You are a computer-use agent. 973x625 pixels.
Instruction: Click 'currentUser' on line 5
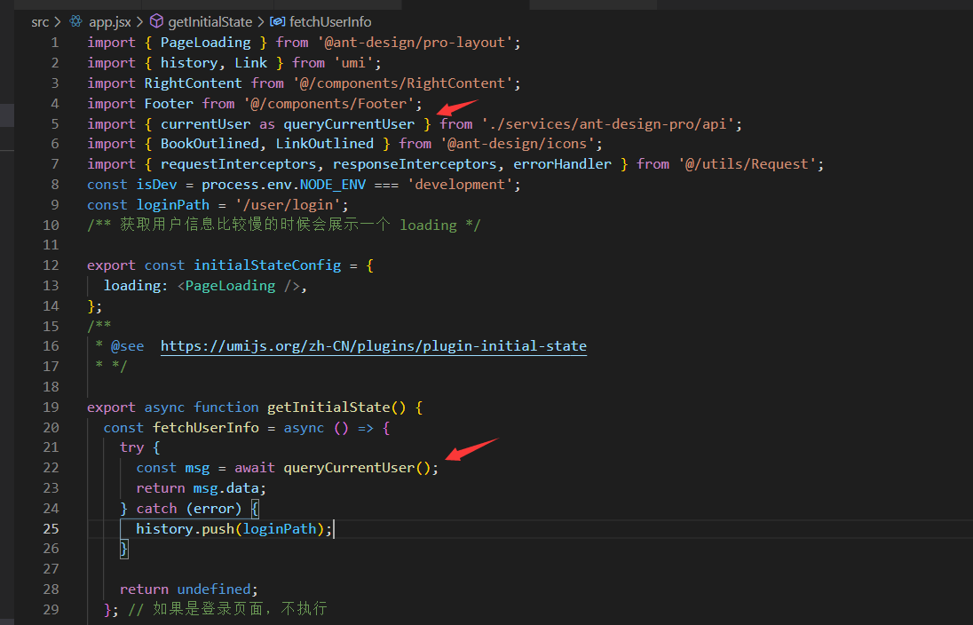point(205,123)
